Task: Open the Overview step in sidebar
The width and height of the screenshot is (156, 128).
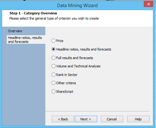Action: click(x=15, y=31)
